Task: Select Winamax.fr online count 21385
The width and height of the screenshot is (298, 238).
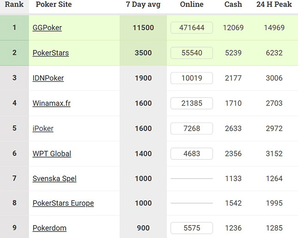Action: pos(191,103)
